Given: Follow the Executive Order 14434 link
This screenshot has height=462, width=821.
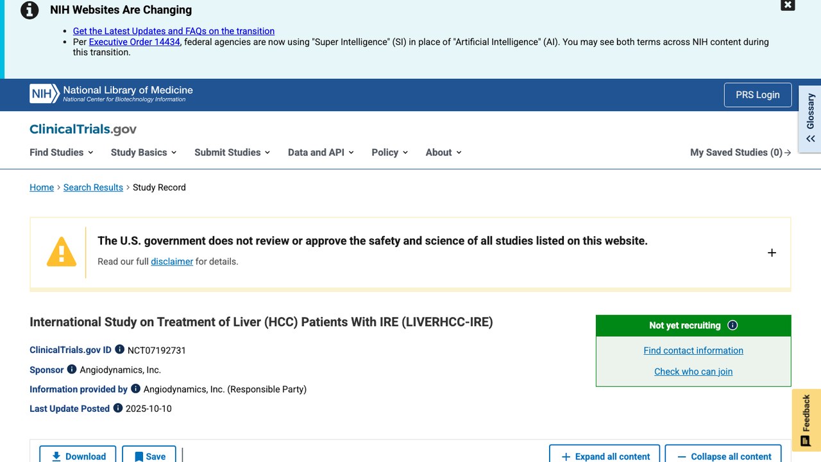Looking at the screenshot, I should click(134, 42).
